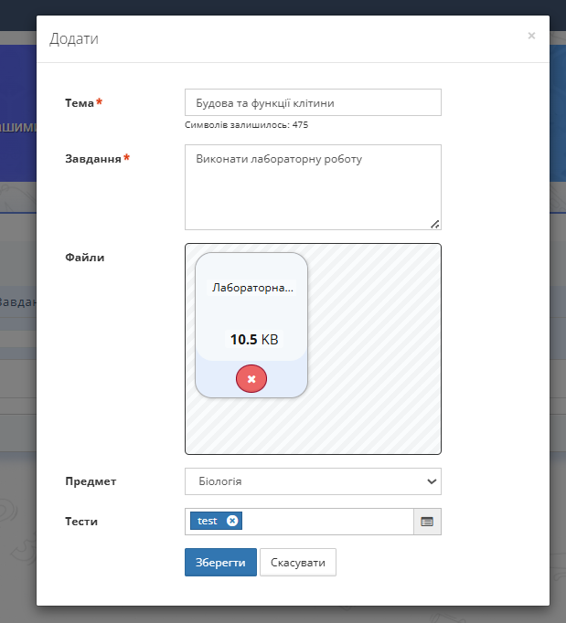Click the Завдання field label
566x623 pixels.
(x=93, y=159)
